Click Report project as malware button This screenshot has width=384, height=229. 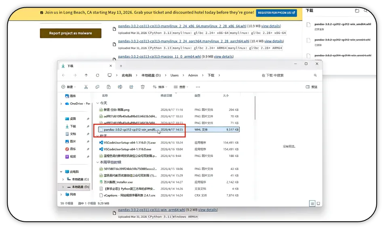click(x=70, y=33)
